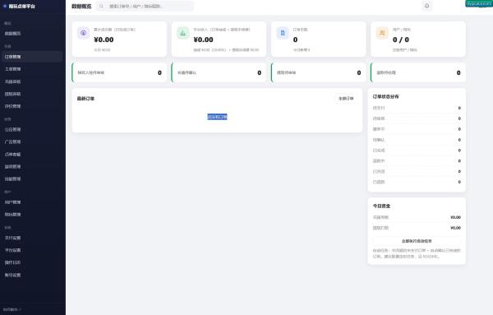The width and height of the screenshot is (493, 315).
Task: Go to 提现审核 in the sidebar
Action: click(31, 94)
